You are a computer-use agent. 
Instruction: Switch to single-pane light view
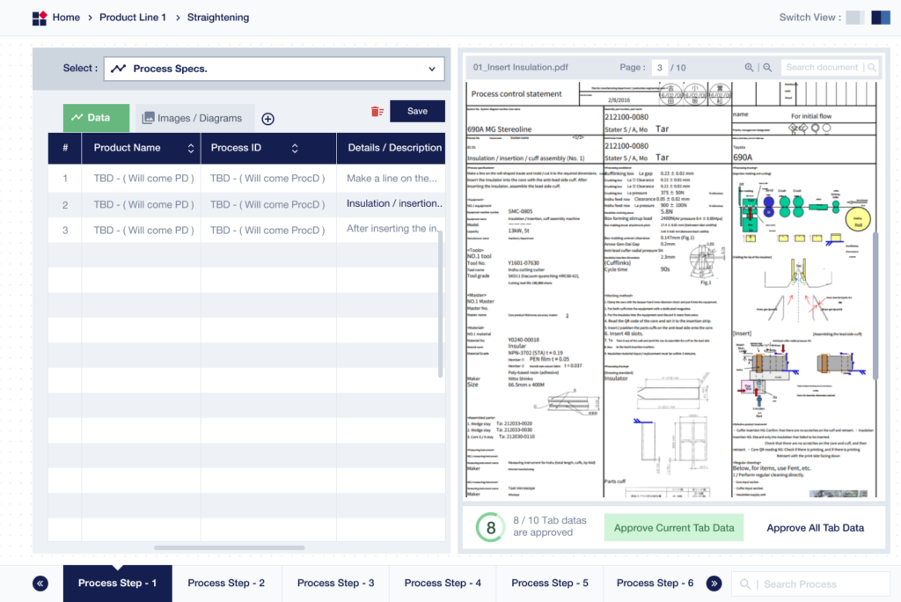tap(855, 18)
